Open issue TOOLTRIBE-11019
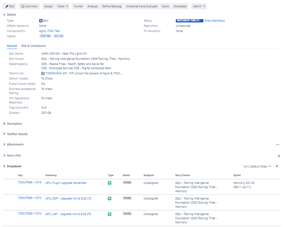 30,182
